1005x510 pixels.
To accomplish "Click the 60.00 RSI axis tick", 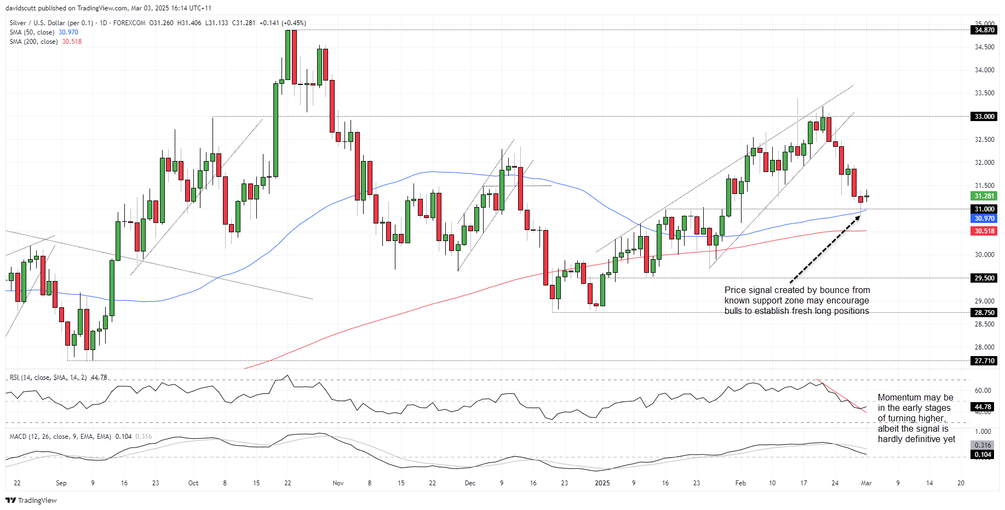I will point(983,391).
